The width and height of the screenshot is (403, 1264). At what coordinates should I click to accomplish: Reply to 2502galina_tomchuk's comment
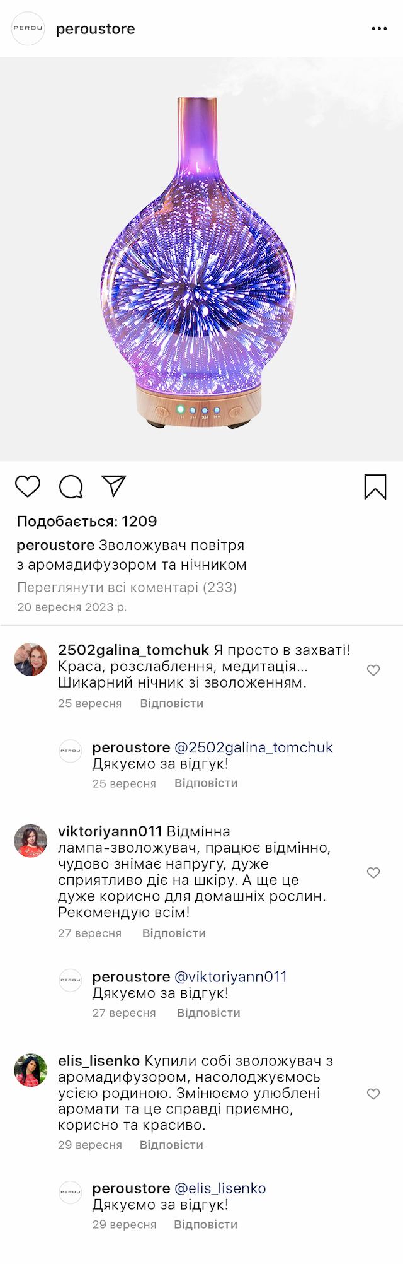tap(171, 703)
